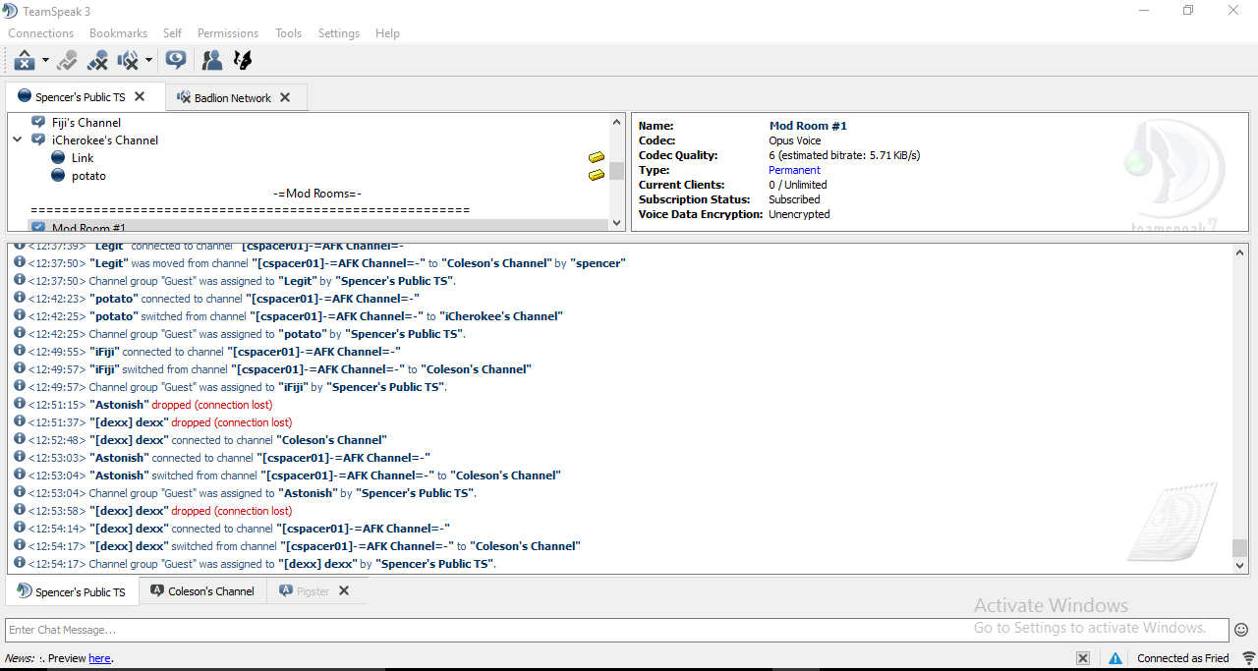Click the here link in the news bar
Image resolution: width=1258 pixels, height=671 pixels.
pyautogui.click(x=99, y=658)
